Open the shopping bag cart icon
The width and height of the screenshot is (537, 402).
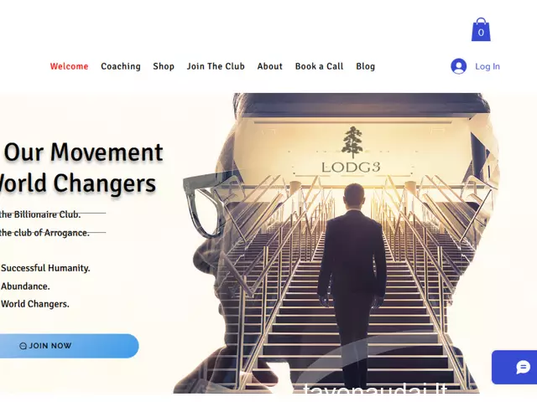click(481, 30)
